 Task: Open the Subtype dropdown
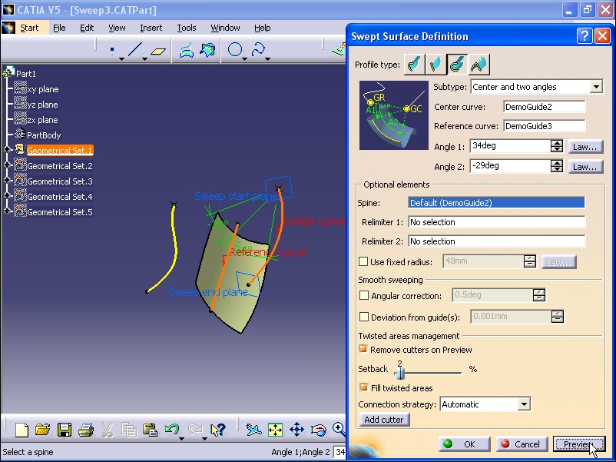[x=597, y=86]
